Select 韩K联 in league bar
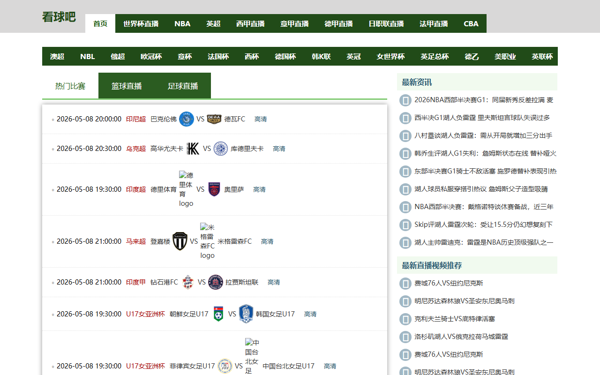Viewport: 600px width, 375px height. pyautogui.click(x=321, y=56)
